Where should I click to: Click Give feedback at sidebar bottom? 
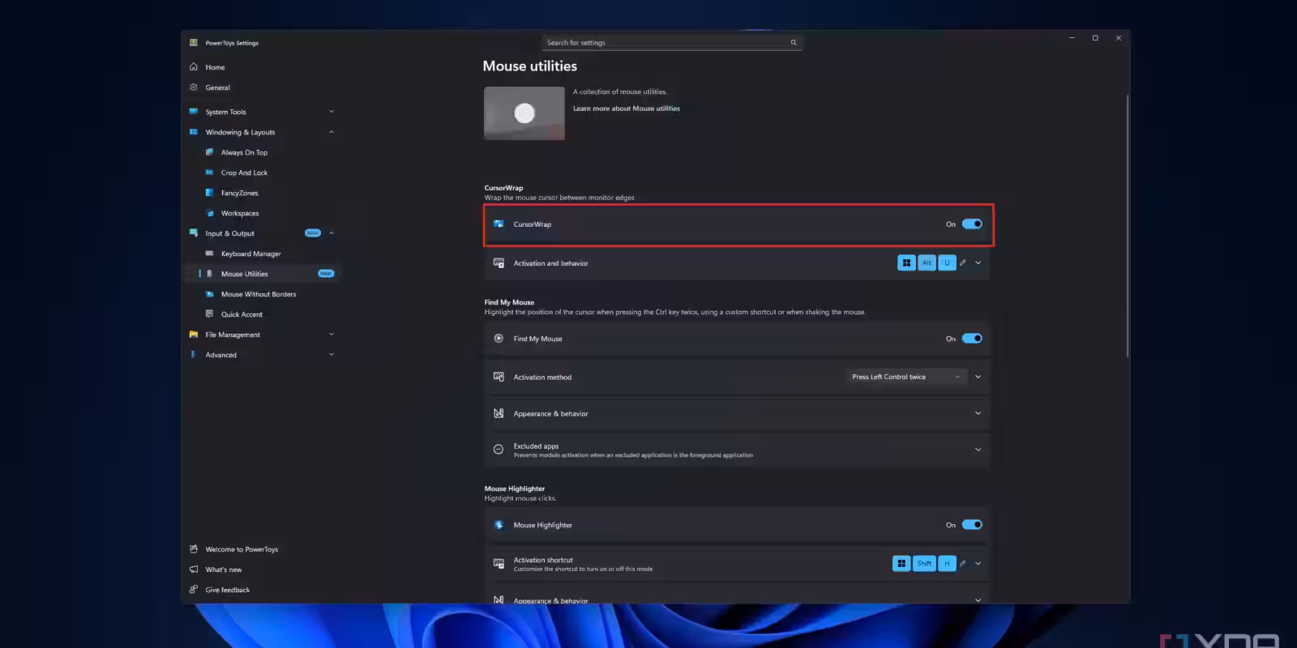227,590
